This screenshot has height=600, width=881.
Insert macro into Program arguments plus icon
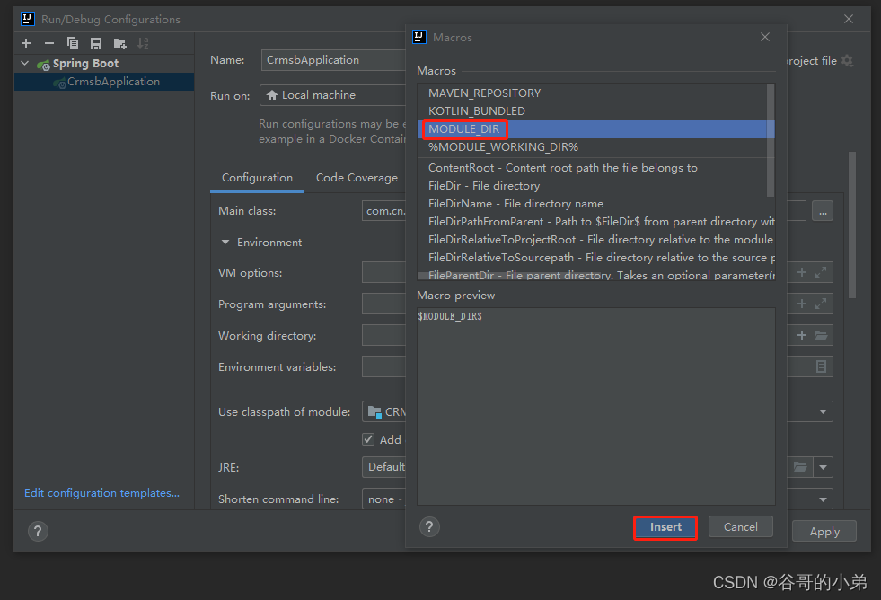pyautogui.click(x=802, y=304)
